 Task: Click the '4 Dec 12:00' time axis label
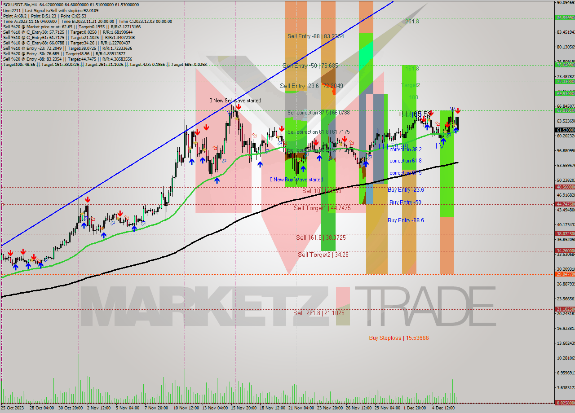tap(444, 408)
